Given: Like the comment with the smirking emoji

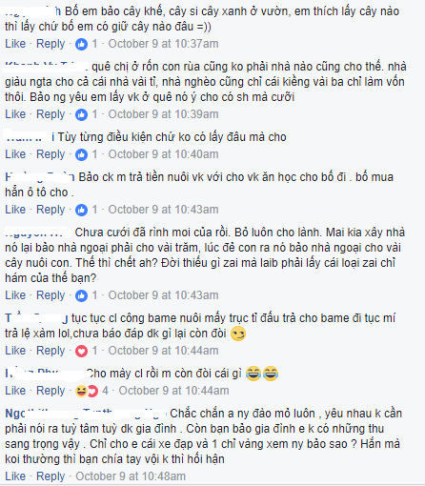Looking at the screenshot, I should (x=15, y=351).
